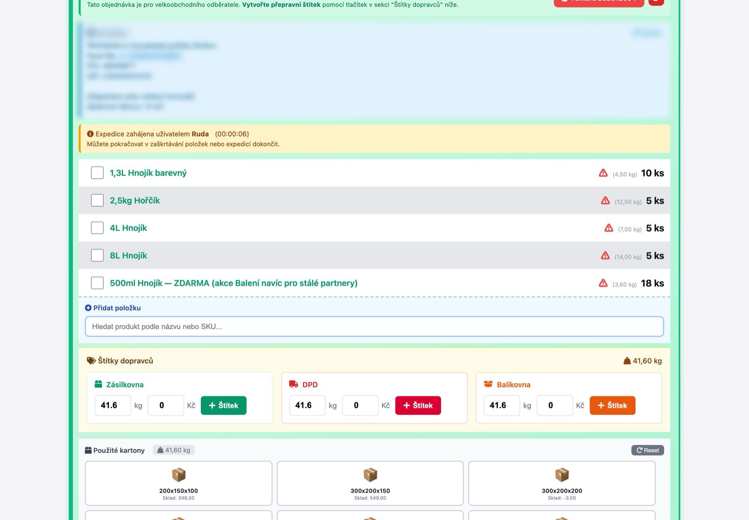Screen dimensions: 749x520
Task: Click the "5 ks" quantity on 8L Hnojík row
Action: tap(655, 256)
